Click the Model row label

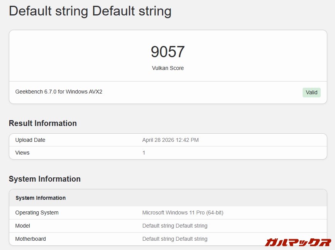[23, 226]
